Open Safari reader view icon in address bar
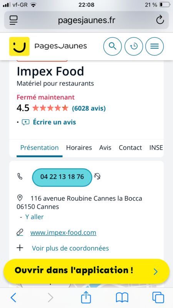 point(13,20)
